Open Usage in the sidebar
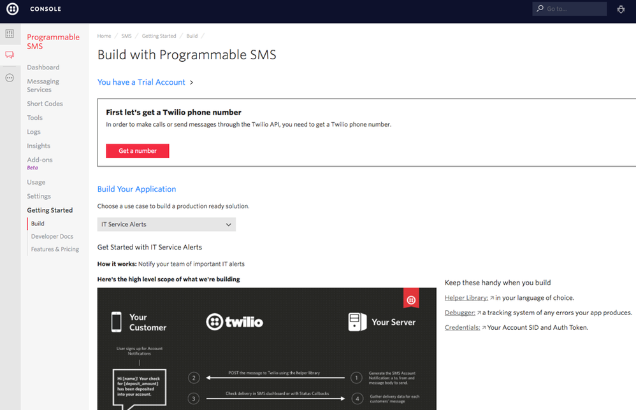The height and width of the screenshot is (410, 636). tap(36, 182)
